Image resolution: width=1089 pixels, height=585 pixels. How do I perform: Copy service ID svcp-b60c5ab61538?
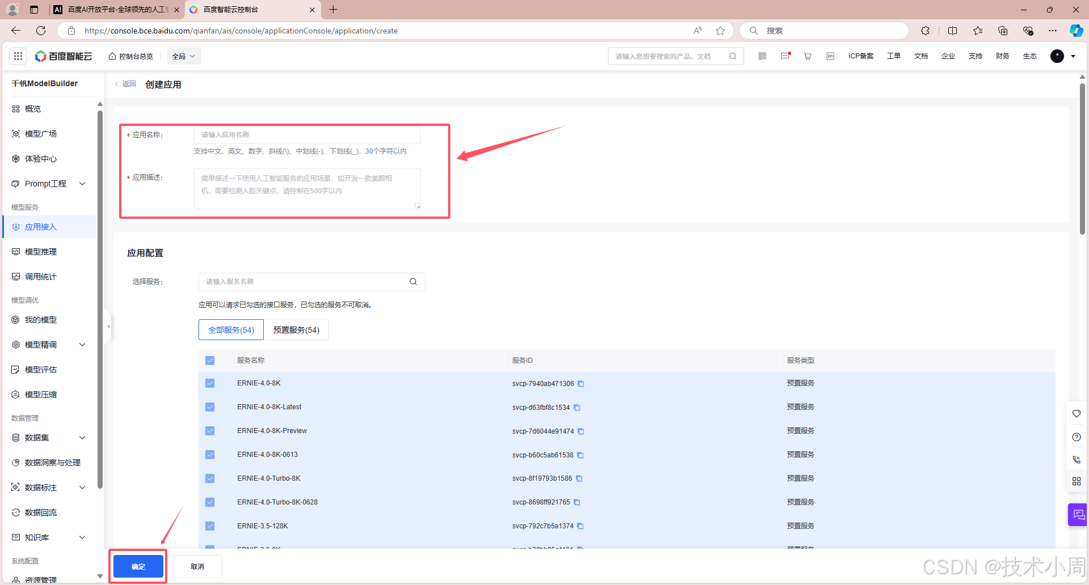click(x=580, y=455)
